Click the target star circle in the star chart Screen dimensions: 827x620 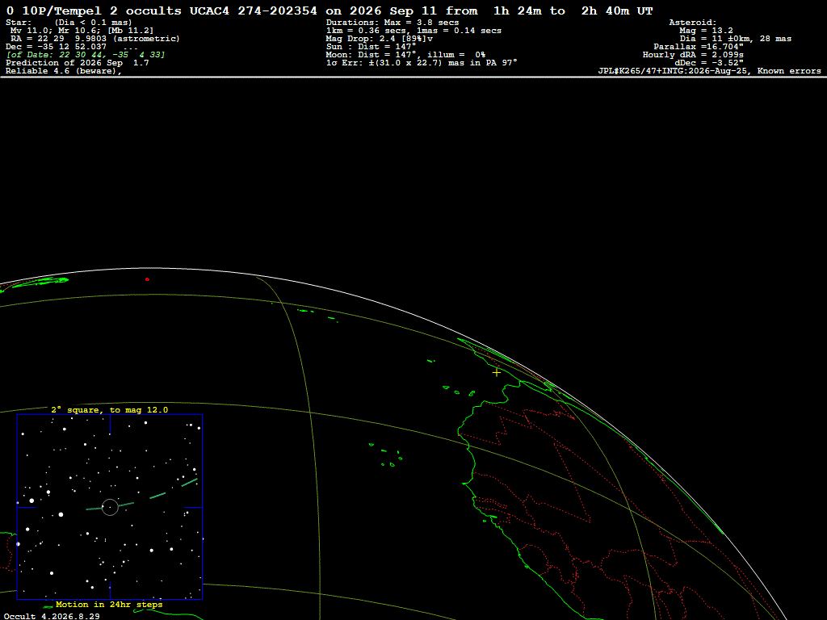pyautogui.click(x=110, y=507)
